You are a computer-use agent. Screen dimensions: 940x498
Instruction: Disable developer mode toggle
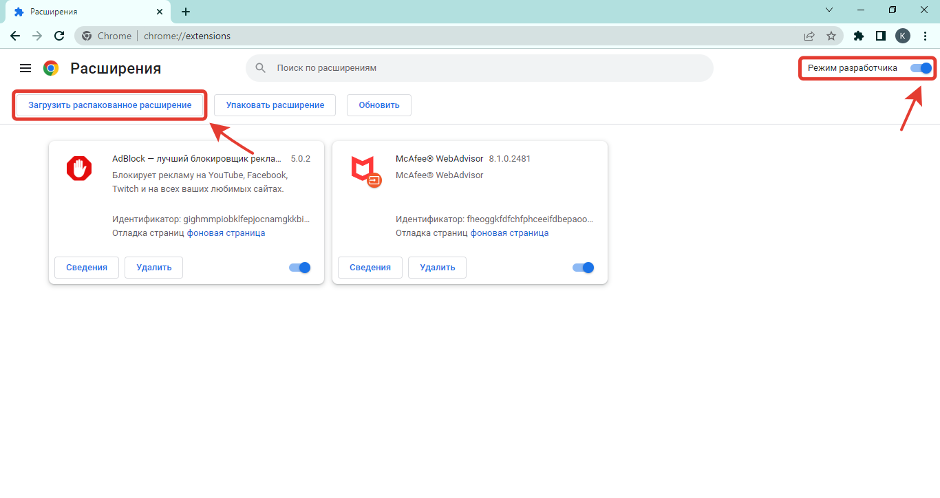(921, 68)
